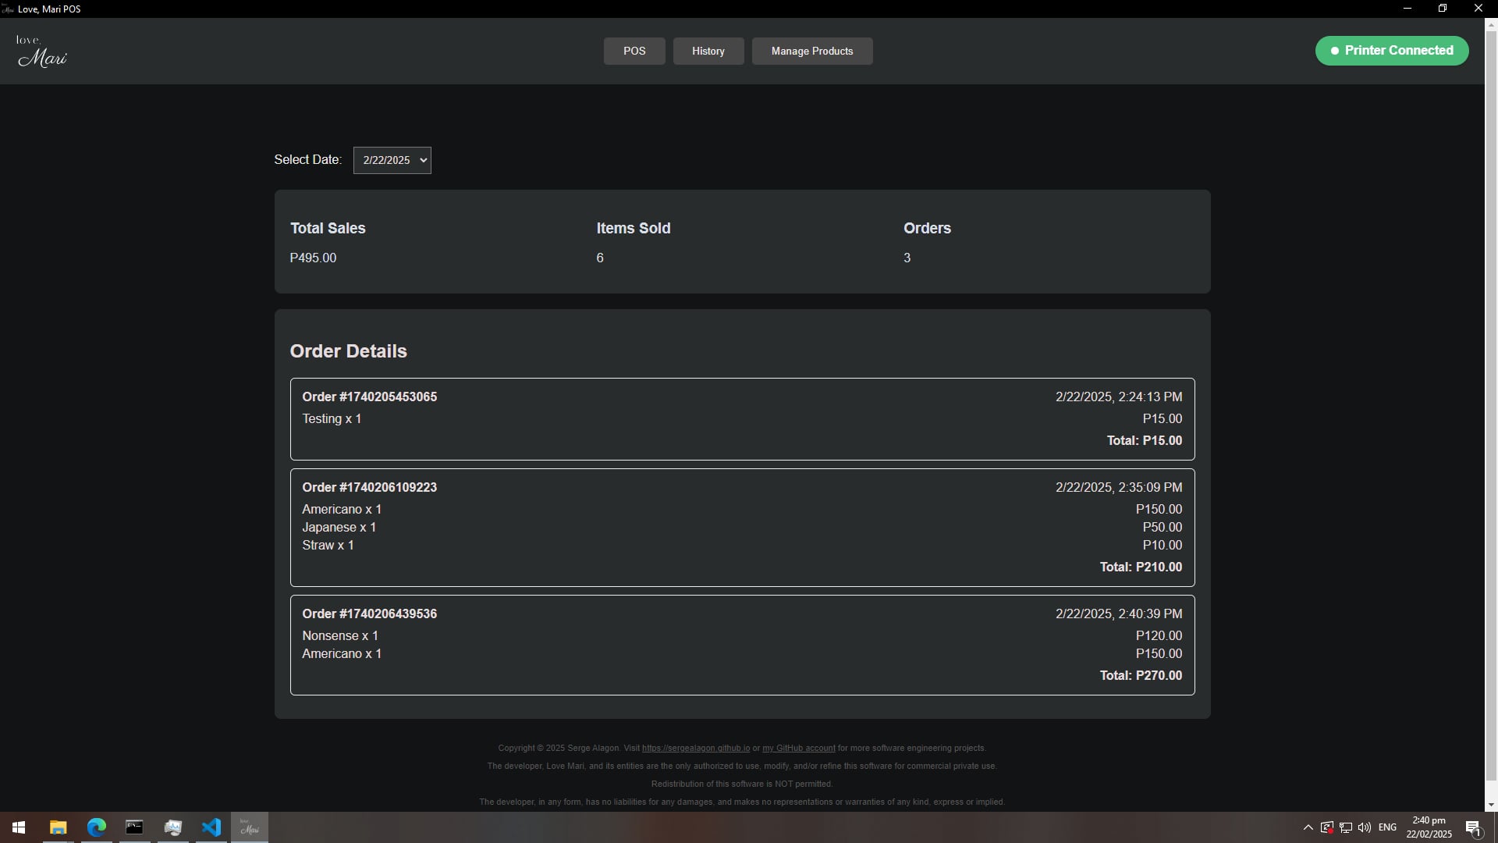
Task: Select the ENG language indicator in the taskbar
Action: tap(1388, 827)
